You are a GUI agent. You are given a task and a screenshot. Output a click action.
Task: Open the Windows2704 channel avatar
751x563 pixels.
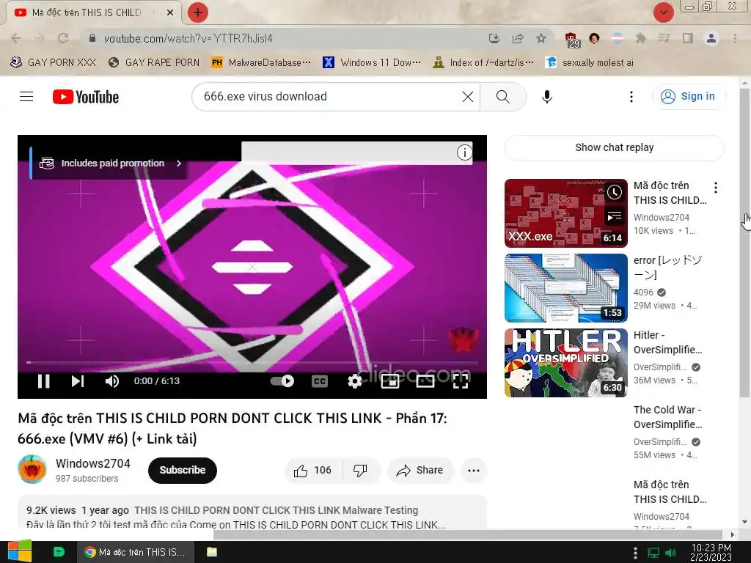tap(32, 469)
